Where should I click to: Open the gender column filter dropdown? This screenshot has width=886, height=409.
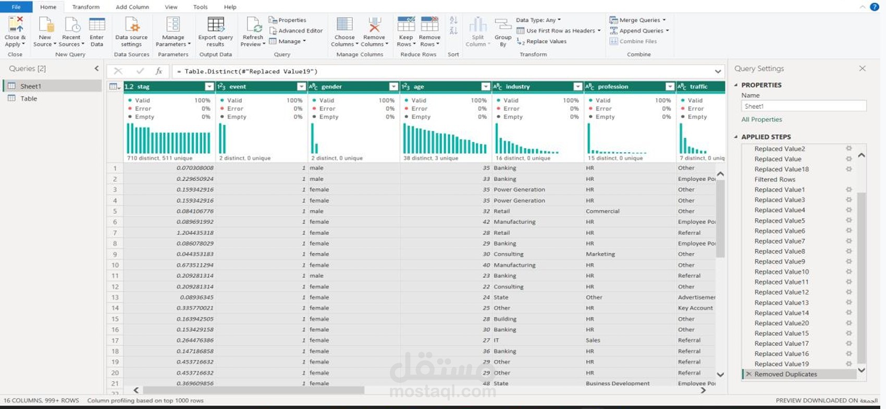[393, 86]
